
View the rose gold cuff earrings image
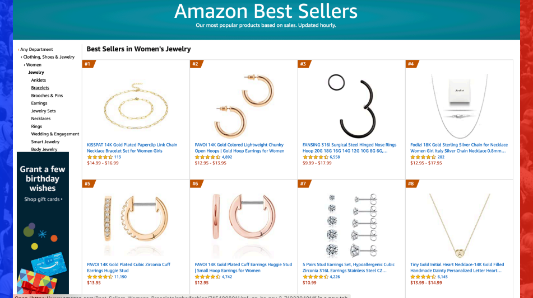tap(244, 224)
